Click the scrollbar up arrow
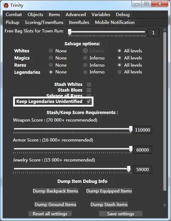The height and width of the screenshot is (221, 171). click(x=165, y=29)
